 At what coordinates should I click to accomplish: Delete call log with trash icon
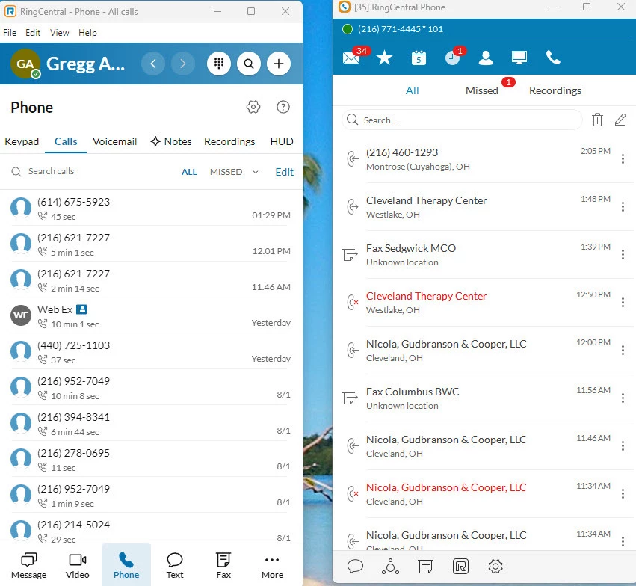(x=597, y=120)
